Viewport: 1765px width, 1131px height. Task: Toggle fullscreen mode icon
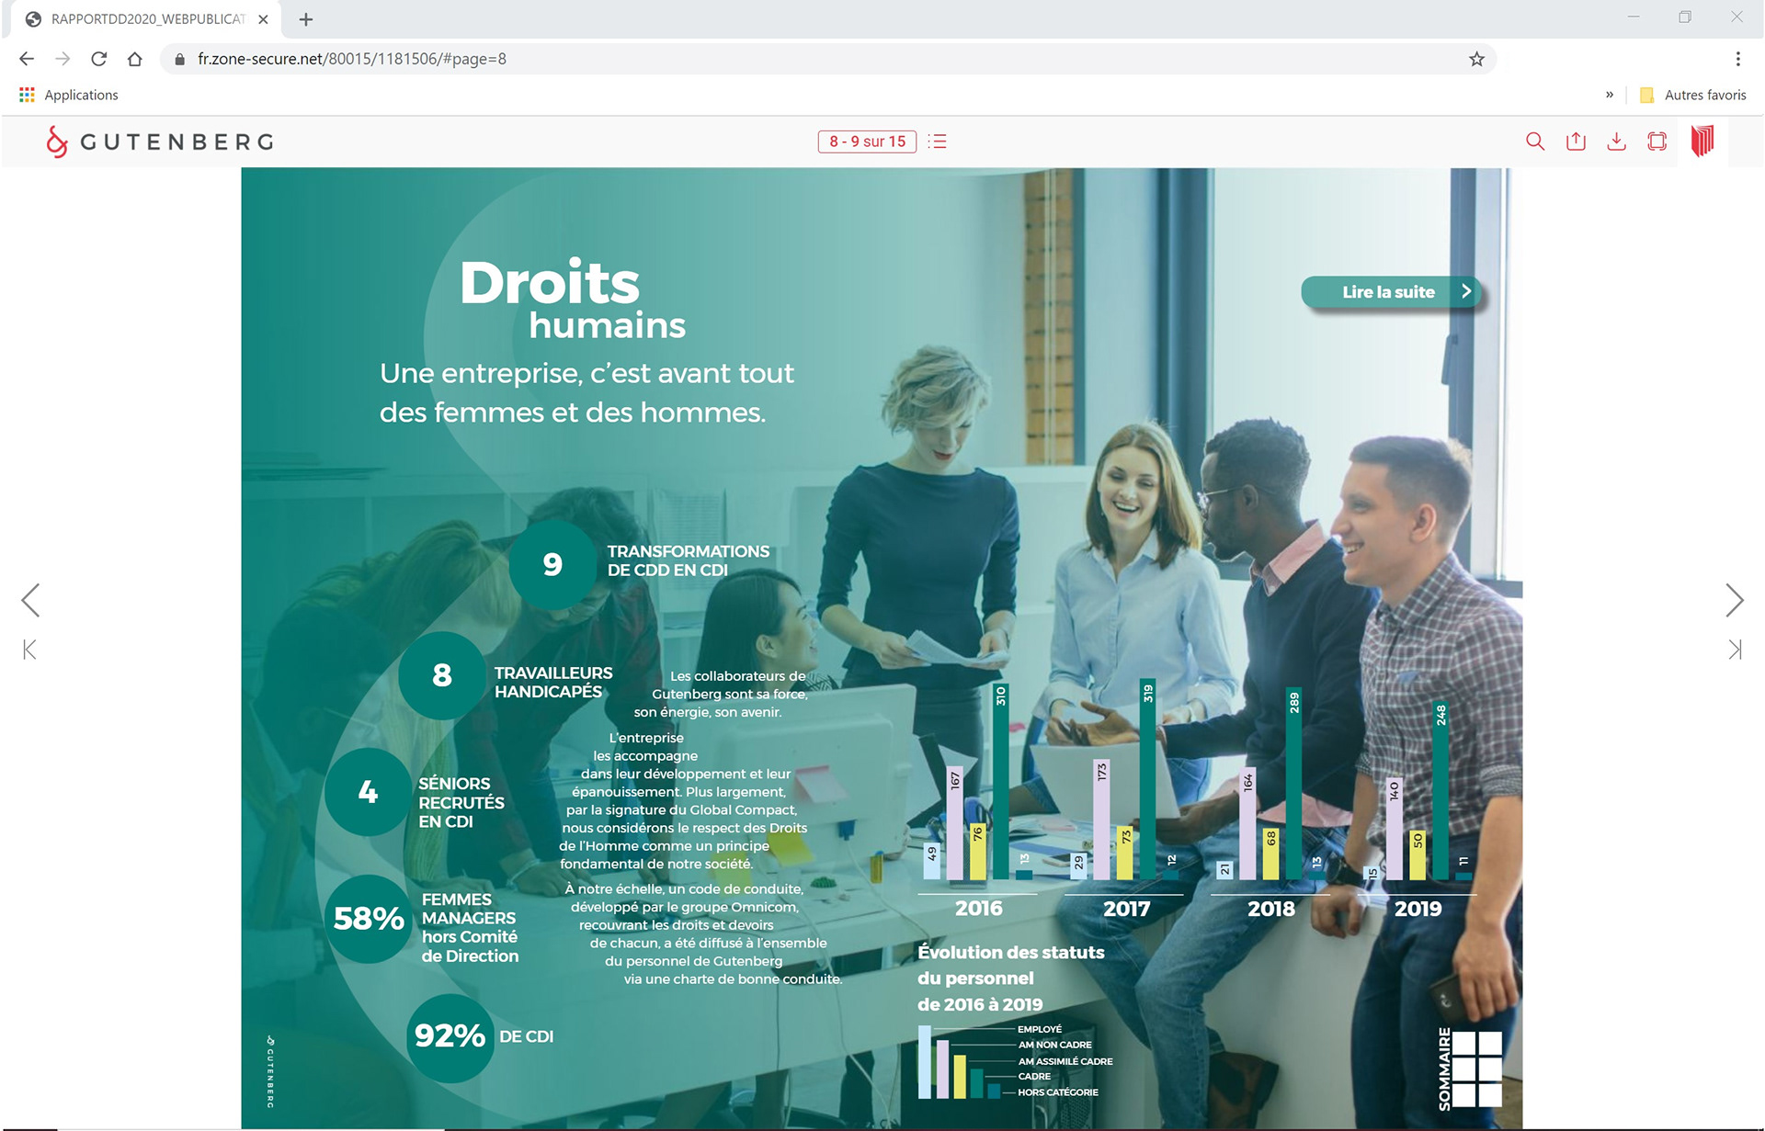click(1657, 141)
